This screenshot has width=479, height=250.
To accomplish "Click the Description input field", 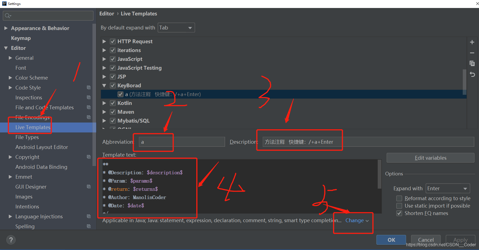I will (x=368, y=142).
